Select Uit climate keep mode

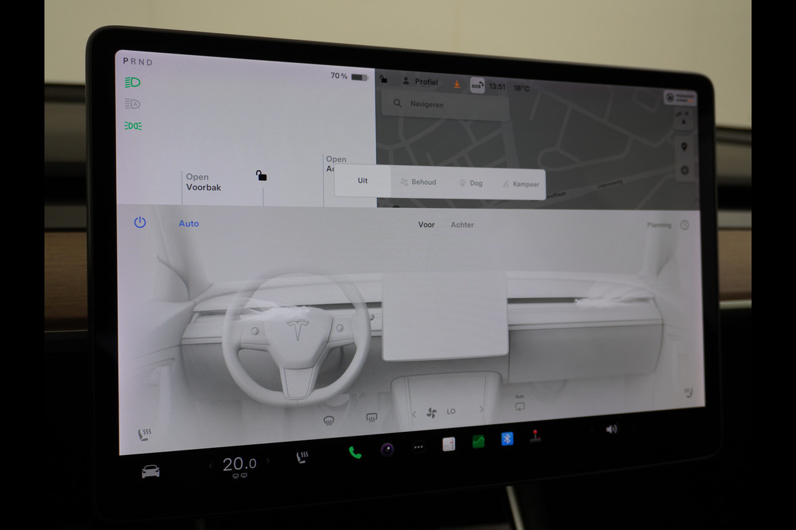tap(363, 181)
